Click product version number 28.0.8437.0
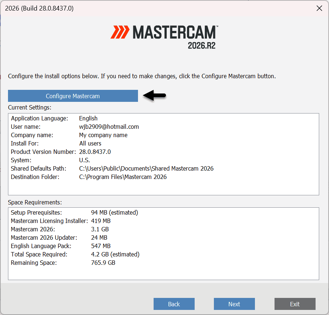 (95, 152)
